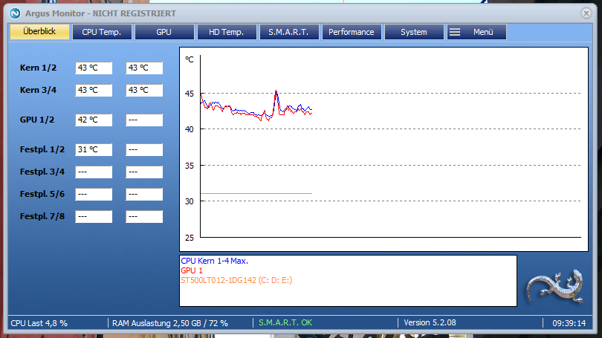Click the 45 label on the graph axis
Screen dimensions: 602x338
pyautogui.click(x=190, y=94)
